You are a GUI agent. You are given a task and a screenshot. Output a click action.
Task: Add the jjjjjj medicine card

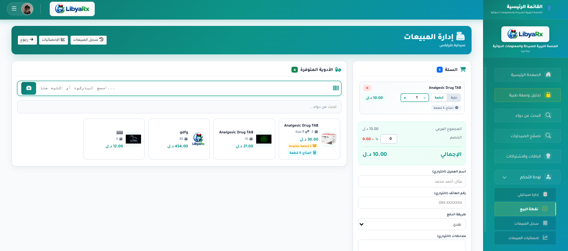[x=114, y=139]
